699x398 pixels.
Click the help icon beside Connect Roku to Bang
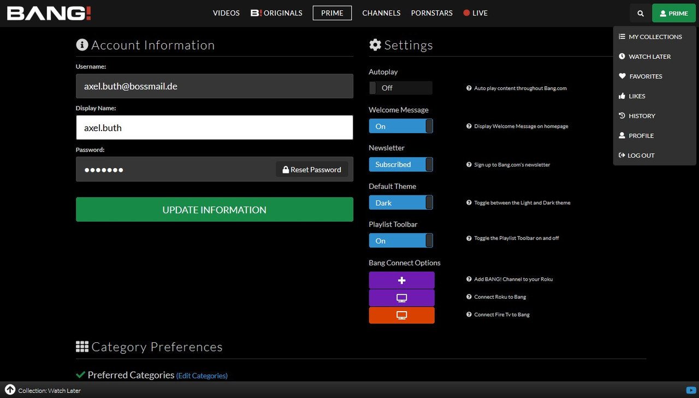469,297
